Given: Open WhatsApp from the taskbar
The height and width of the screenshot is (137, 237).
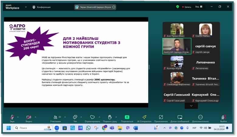Looking at the screenshot, I should [88, 128].
